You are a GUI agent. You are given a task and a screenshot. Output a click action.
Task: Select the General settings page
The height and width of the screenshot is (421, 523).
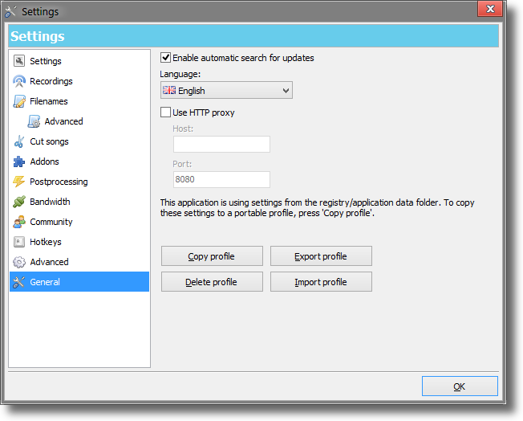coord(45,282)
